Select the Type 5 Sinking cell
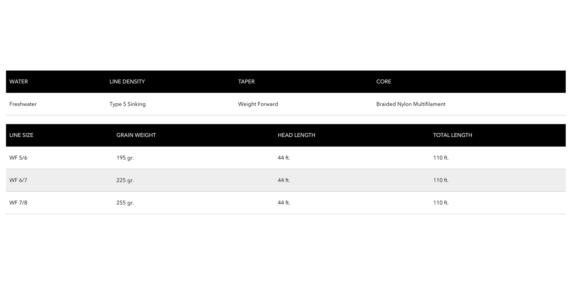 pos(127,104)
